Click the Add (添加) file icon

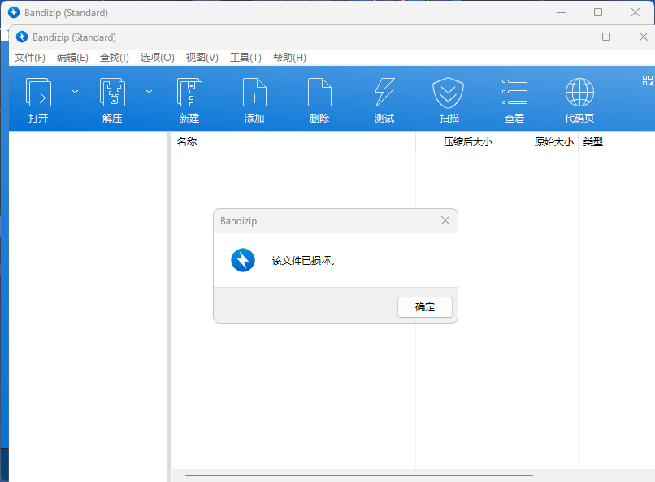(254, 93)
